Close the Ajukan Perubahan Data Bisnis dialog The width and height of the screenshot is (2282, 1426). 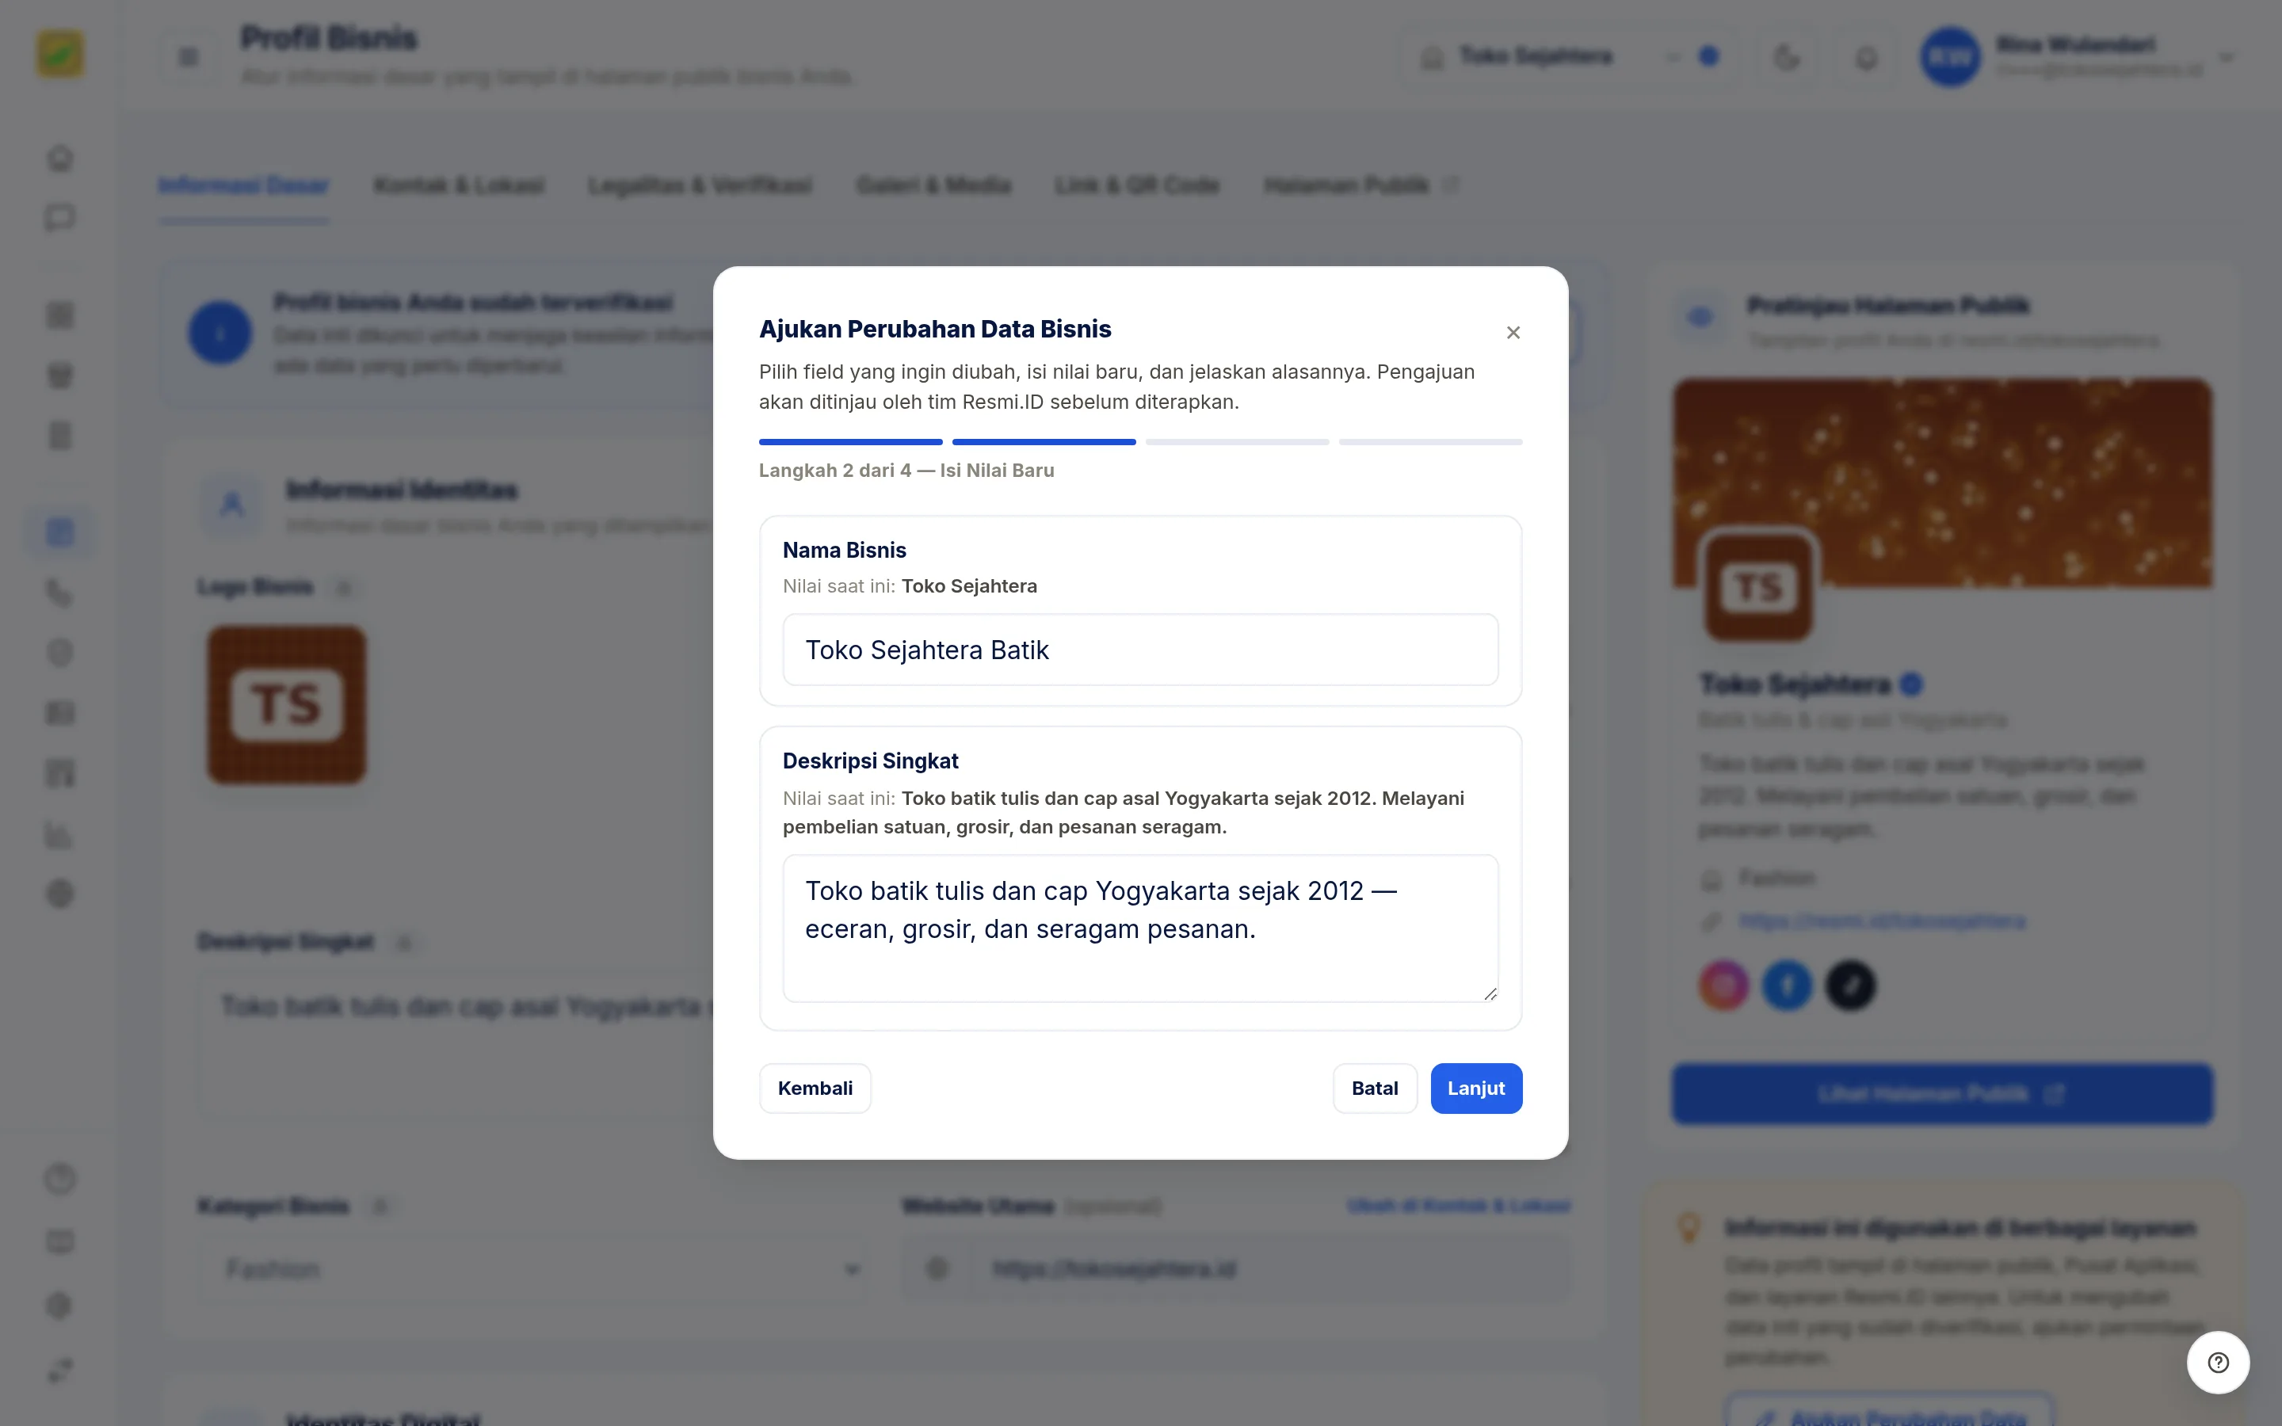1513,332
